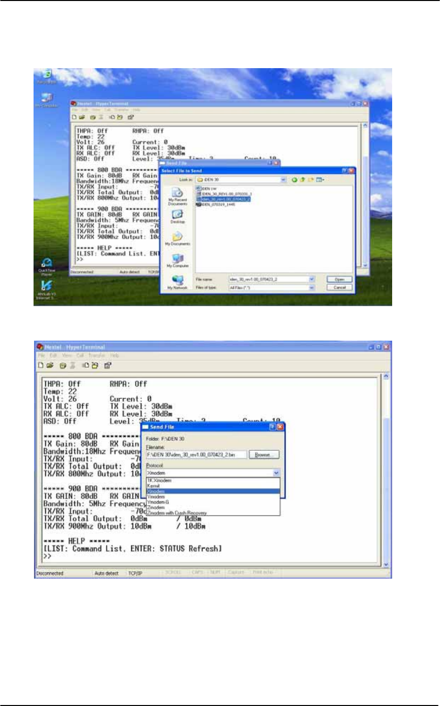Click the Disconnect icon in the HyperTerminal toolbar with protocol list open
Screen dimensions: 440x706
point(72,366)
